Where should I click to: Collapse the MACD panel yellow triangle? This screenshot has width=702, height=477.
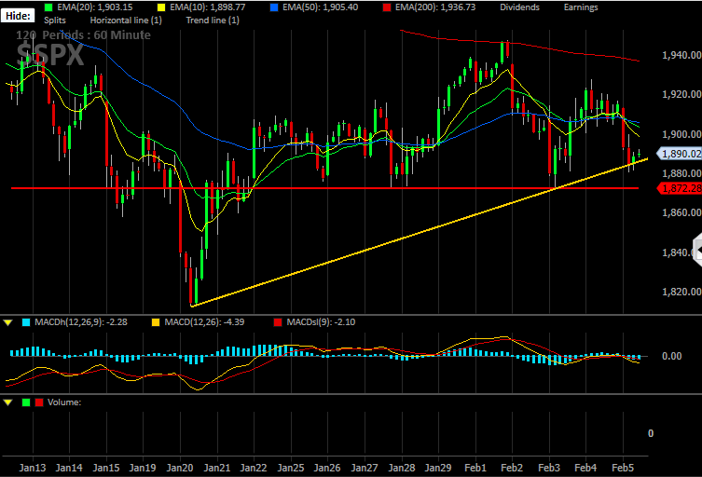pos(7,322)
